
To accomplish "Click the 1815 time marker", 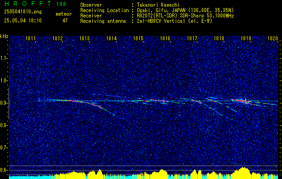I will click(138, 38).
